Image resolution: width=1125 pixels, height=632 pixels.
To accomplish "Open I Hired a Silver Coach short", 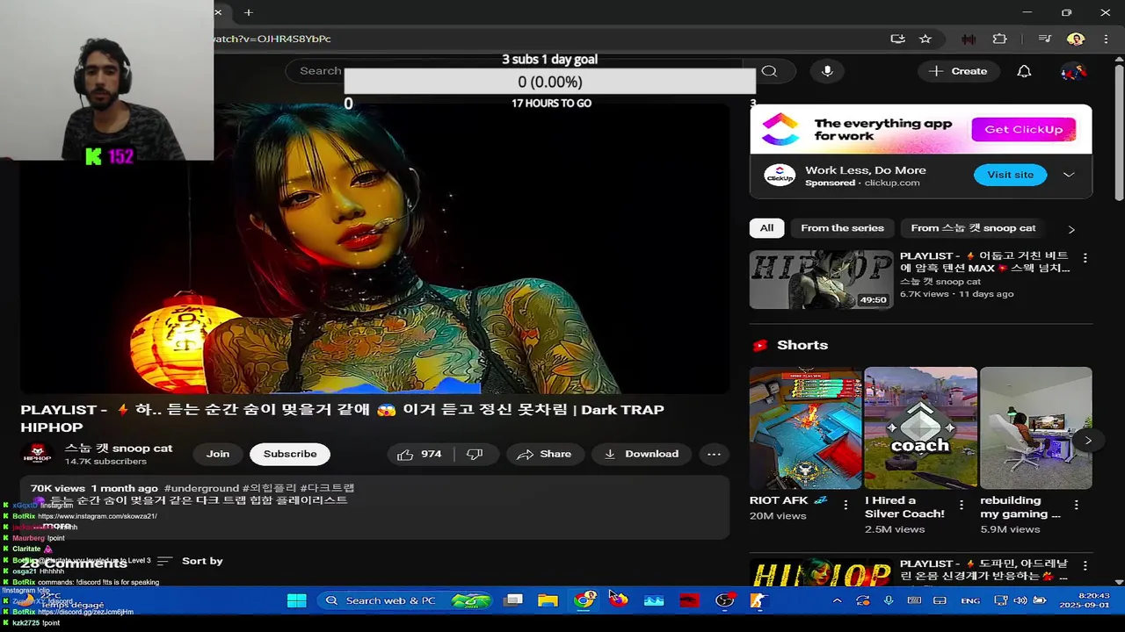I will click(x=920, y=427).
